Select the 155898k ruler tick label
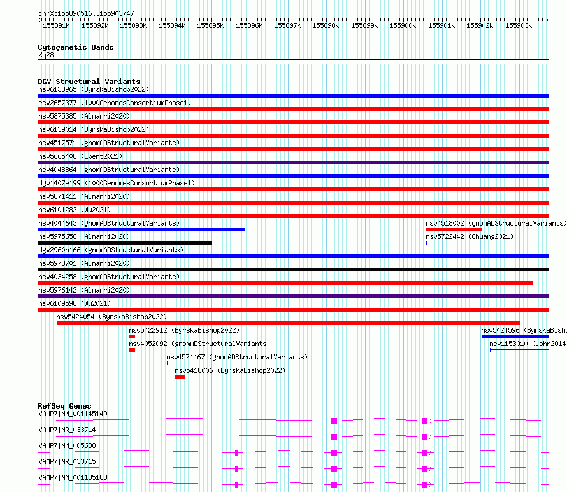567x492 pixels. pyautogui.click(x=326, y=25)
